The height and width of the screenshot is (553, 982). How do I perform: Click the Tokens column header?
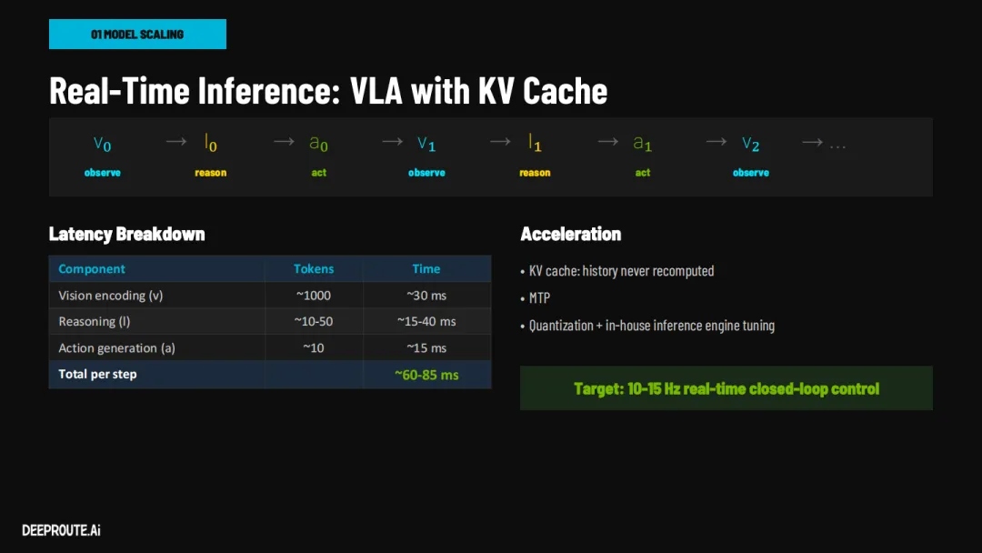click(314, 268)
